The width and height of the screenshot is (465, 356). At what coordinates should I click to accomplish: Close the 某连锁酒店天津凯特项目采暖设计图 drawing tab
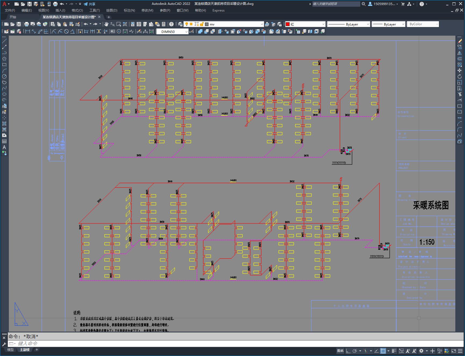point(99,17)
